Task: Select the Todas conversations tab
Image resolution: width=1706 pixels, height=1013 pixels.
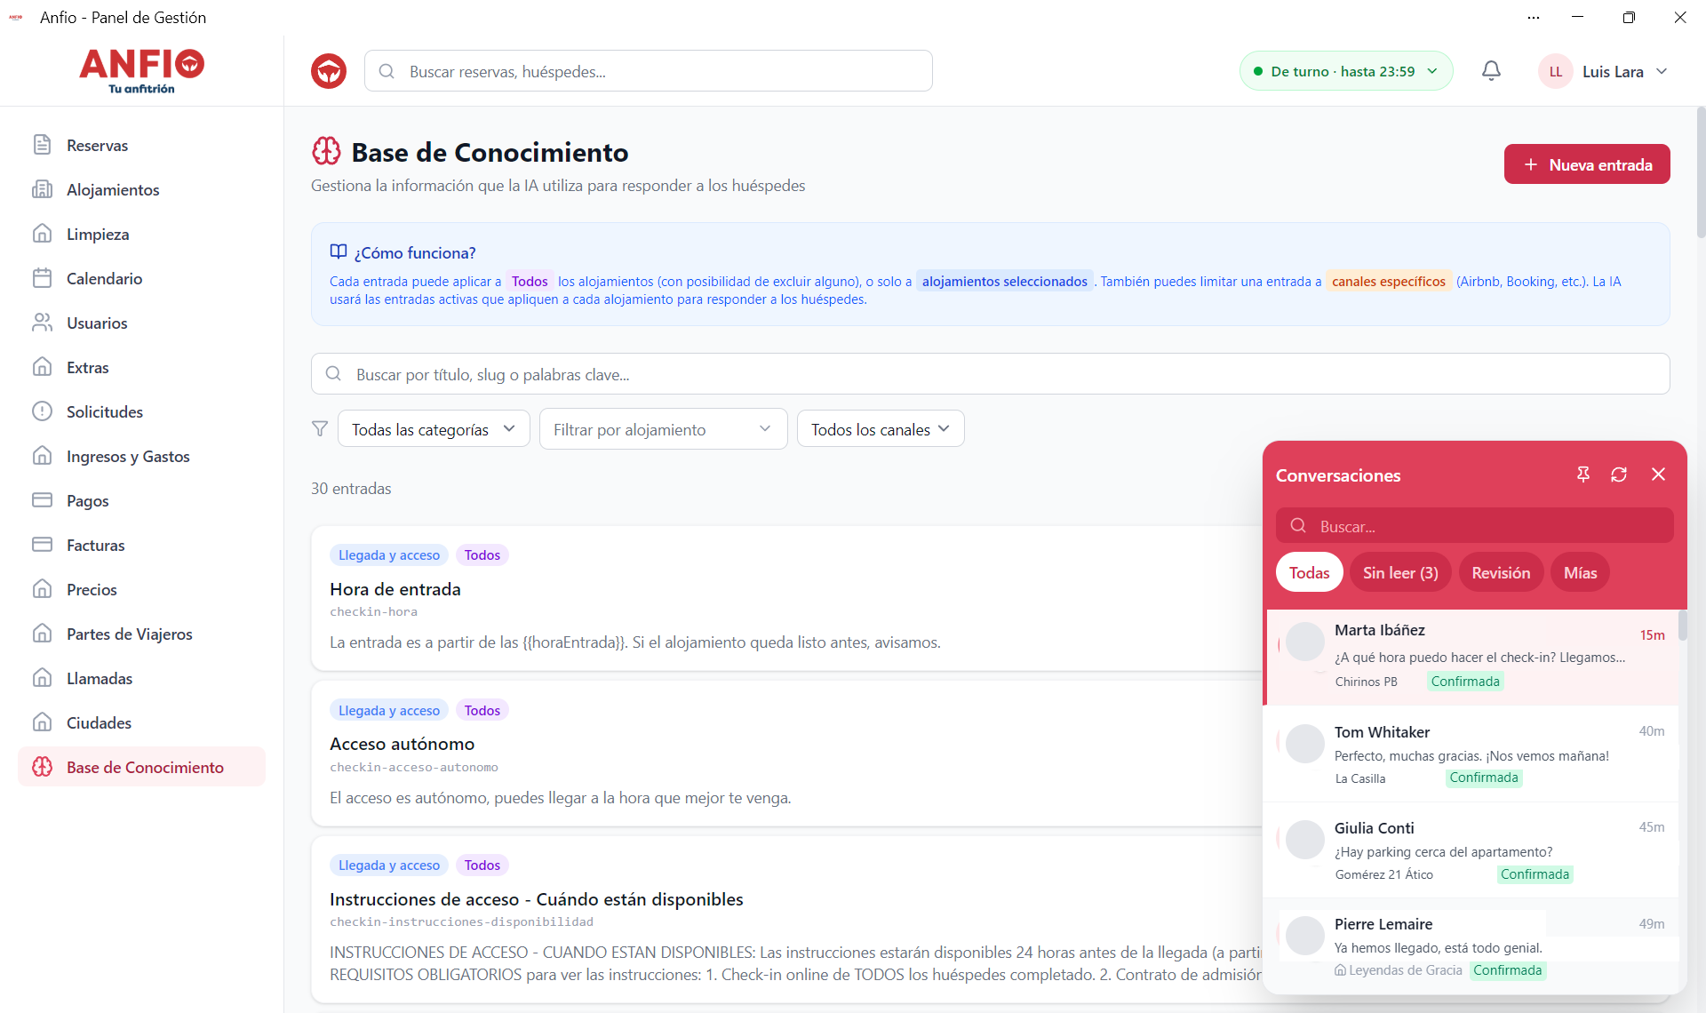Action: 1310,572
